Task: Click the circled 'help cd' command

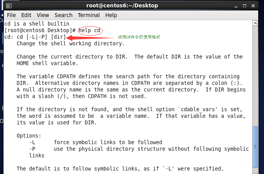Action: [90, 31]
